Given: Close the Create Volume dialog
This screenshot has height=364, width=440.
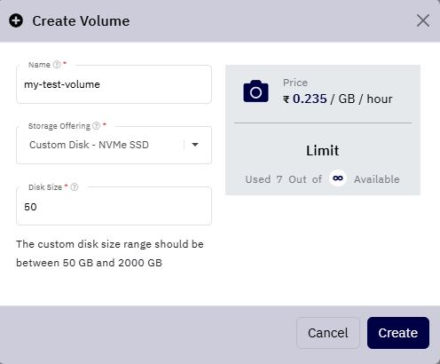Looking at the screenshot, I should (423, 20).
